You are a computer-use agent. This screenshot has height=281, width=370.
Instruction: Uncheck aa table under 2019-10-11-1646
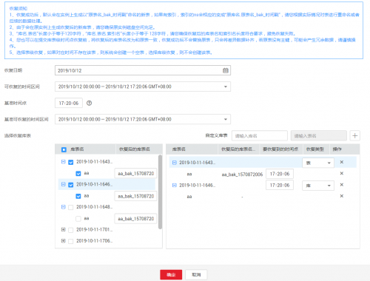click(78, 196)
